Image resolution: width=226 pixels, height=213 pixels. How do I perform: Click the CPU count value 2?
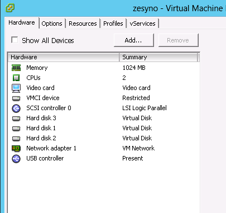pyautogui.click(x=124, y=78)
